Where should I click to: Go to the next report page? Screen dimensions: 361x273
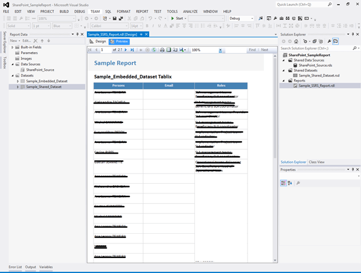point(126,49)
